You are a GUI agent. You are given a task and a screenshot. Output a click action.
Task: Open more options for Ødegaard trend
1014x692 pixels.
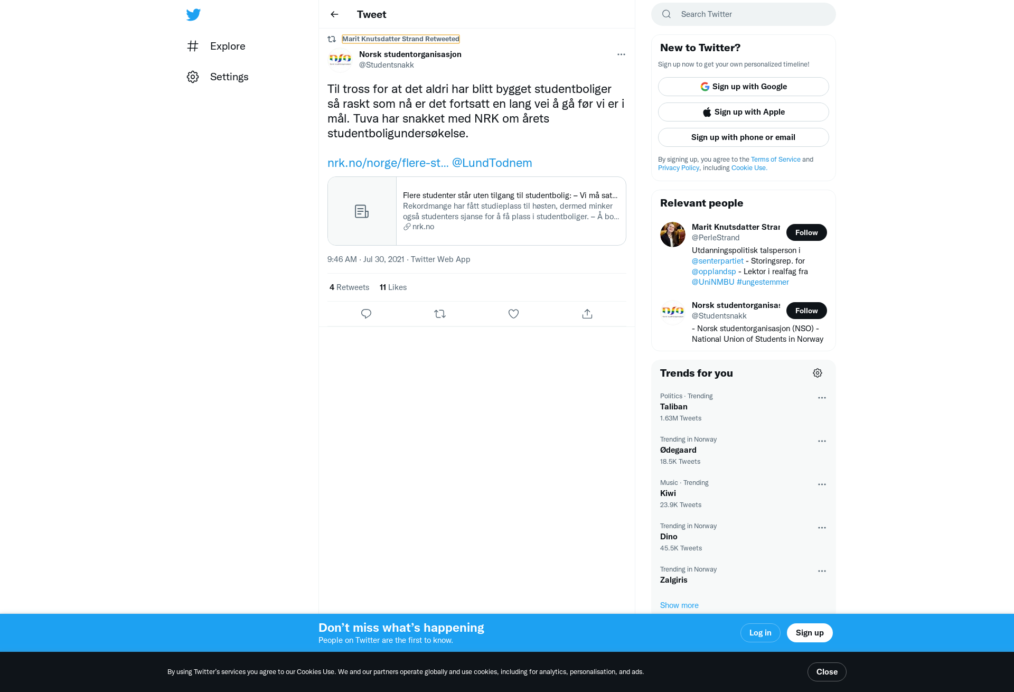point(822,441)
